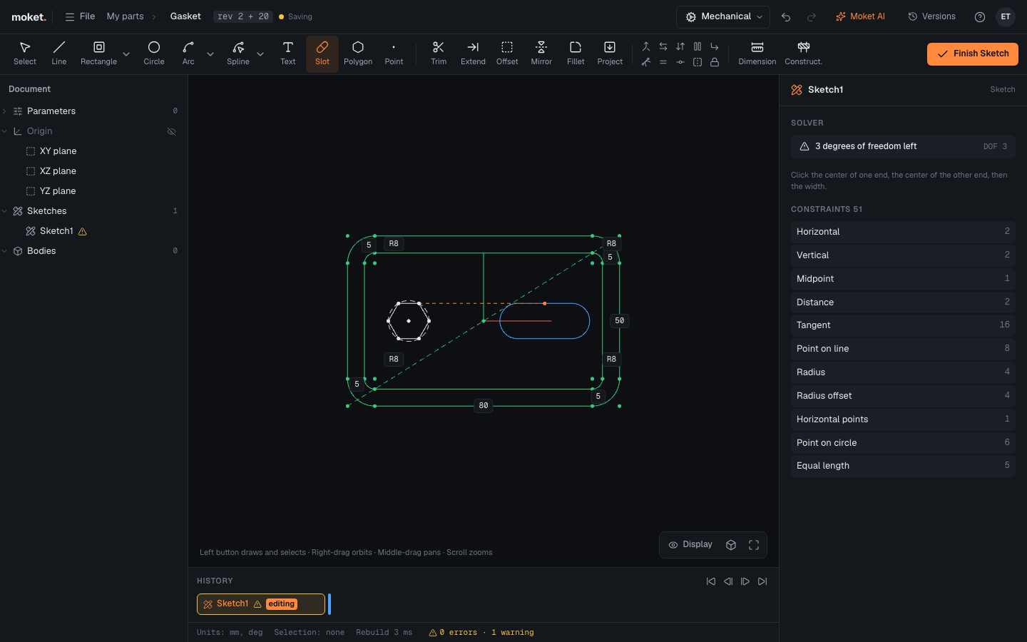The image size is (1027, 642).
Task: Open the Mechanical workspace dropdown
Action: [x=724, y=16]
